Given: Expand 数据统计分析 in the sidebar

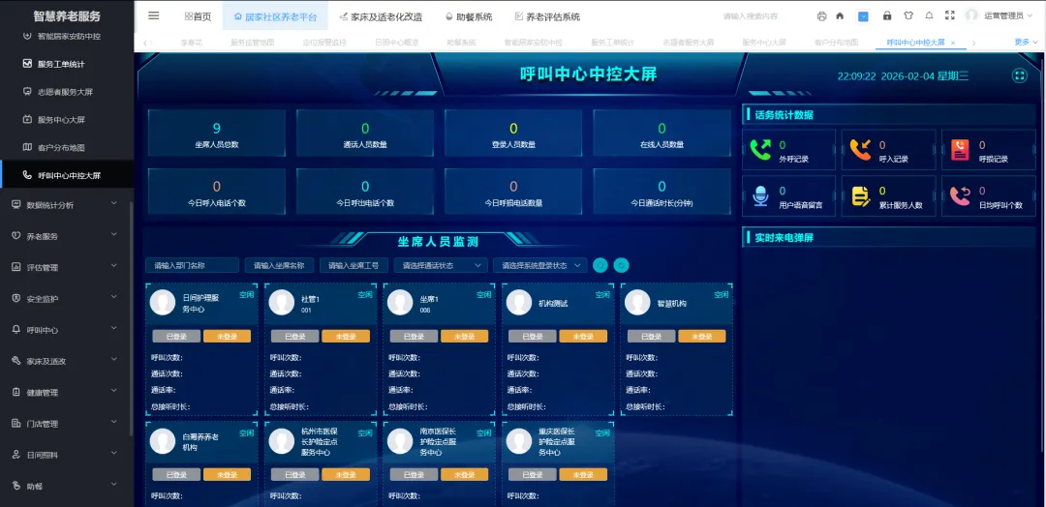Looking at the screenshot, I should [x=67, y=204].
